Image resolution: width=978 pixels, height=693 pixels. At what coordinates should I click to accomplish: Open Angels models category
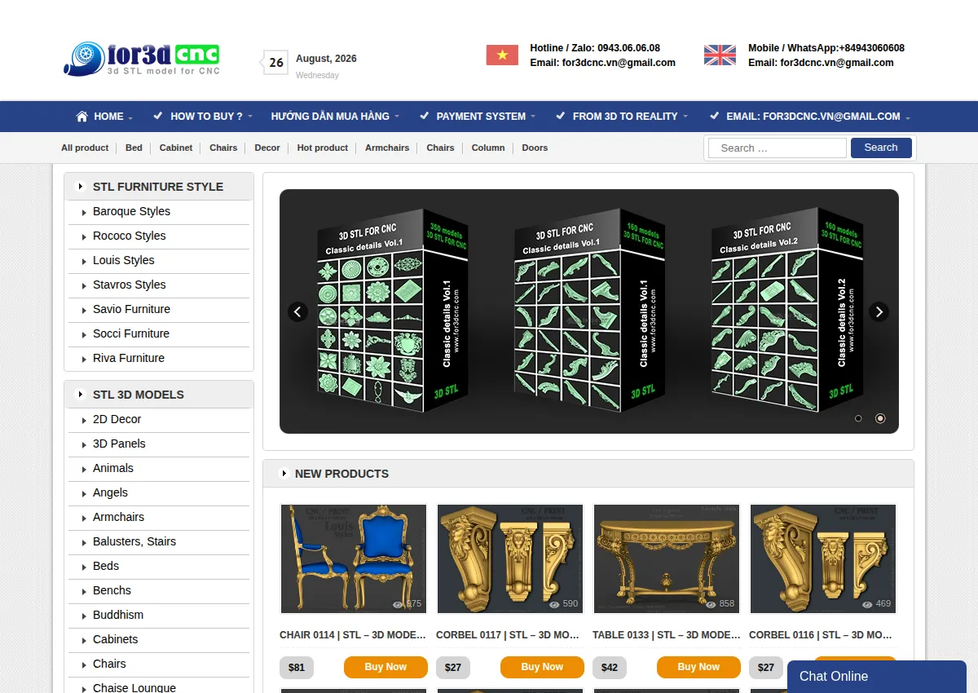click(x=110, y=492)
